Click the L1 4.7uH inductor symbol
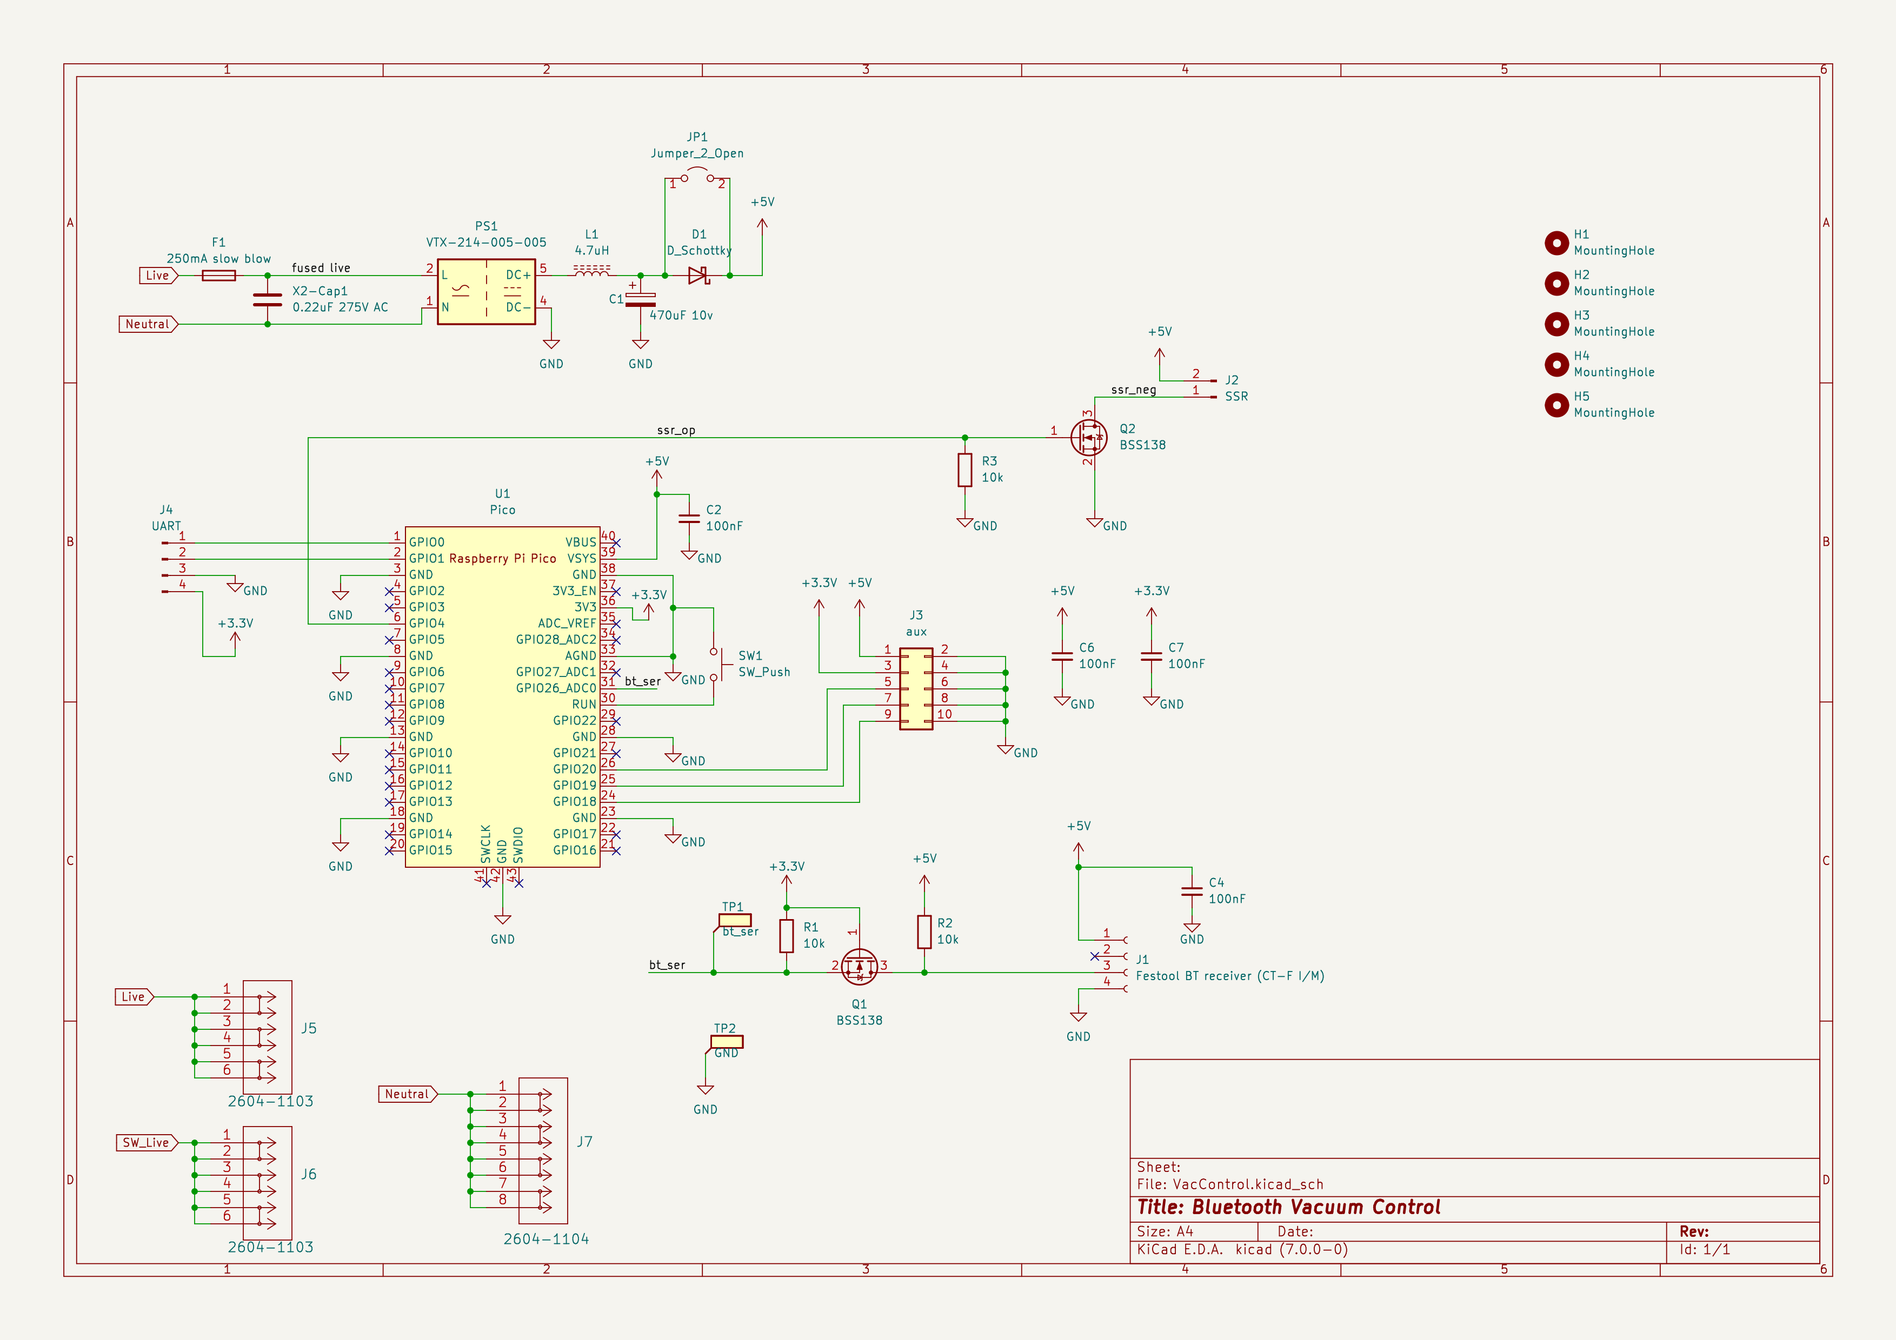 592,271
